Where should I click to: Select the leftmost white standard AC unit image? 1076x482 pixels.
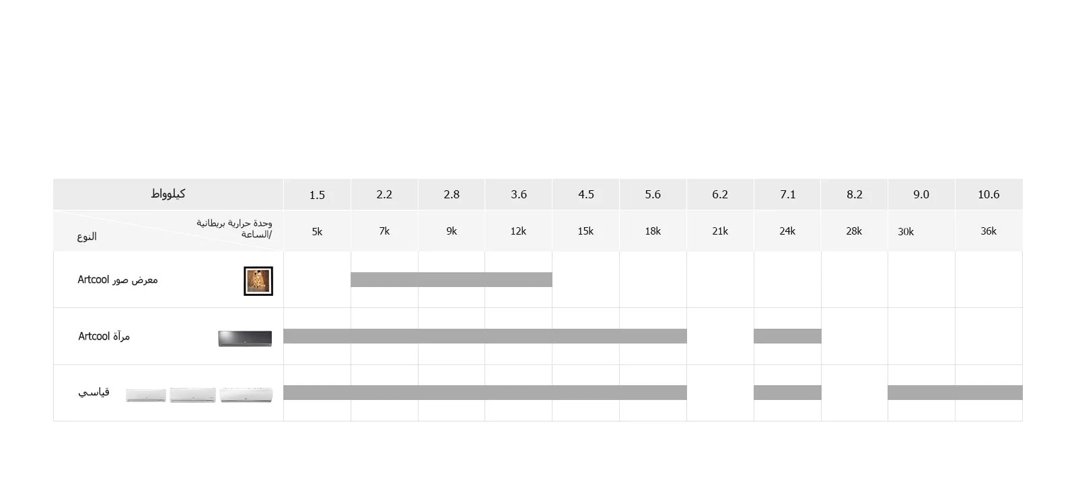tap(146, 395)
